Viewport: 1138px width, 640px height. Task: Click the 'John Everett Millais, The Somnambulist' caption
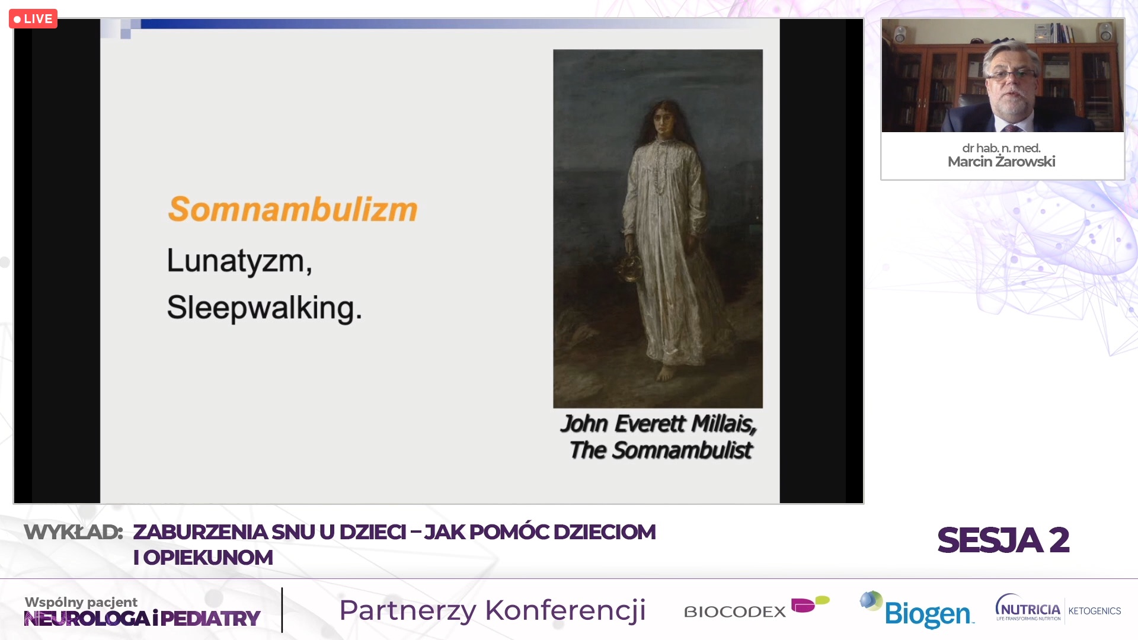(659, 437)
